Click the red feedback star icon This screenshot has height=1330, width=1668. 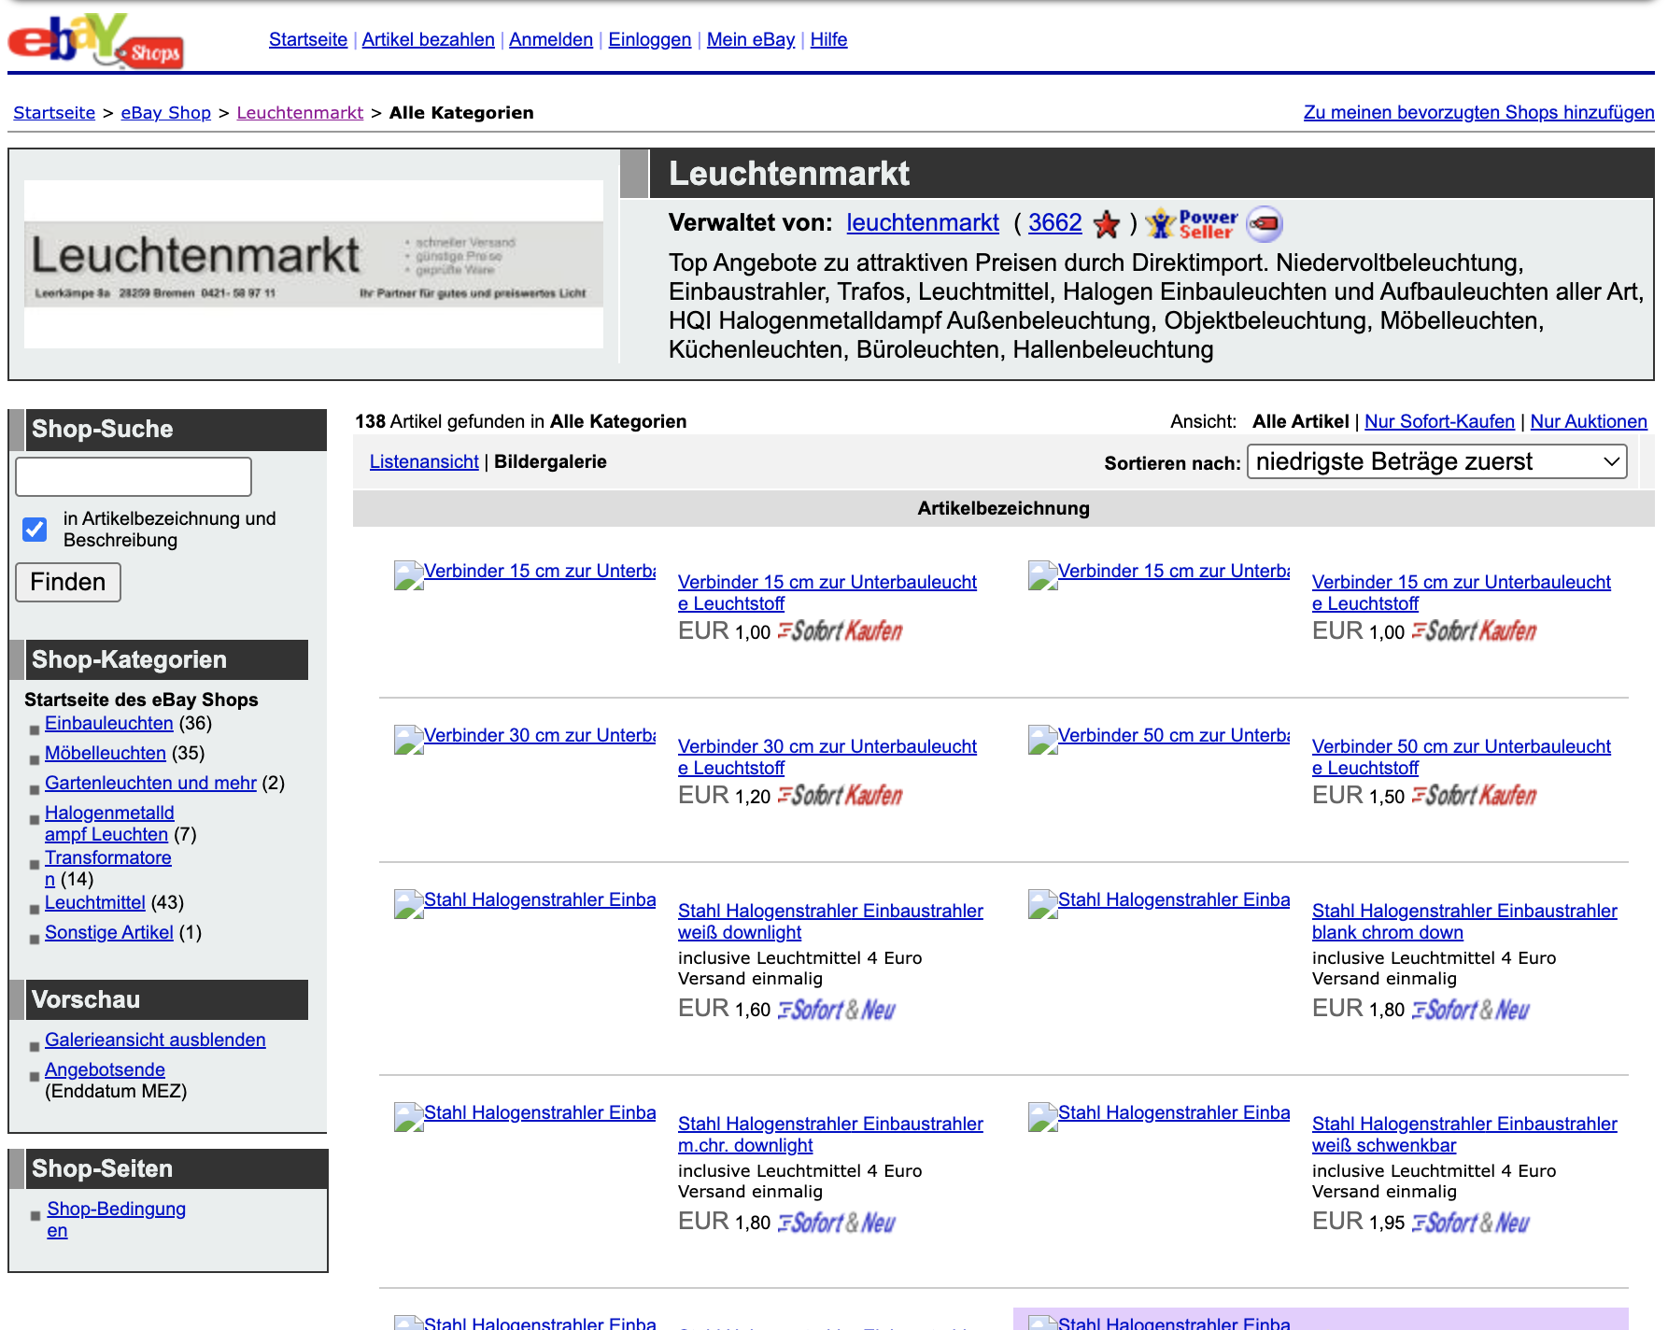1107,224
